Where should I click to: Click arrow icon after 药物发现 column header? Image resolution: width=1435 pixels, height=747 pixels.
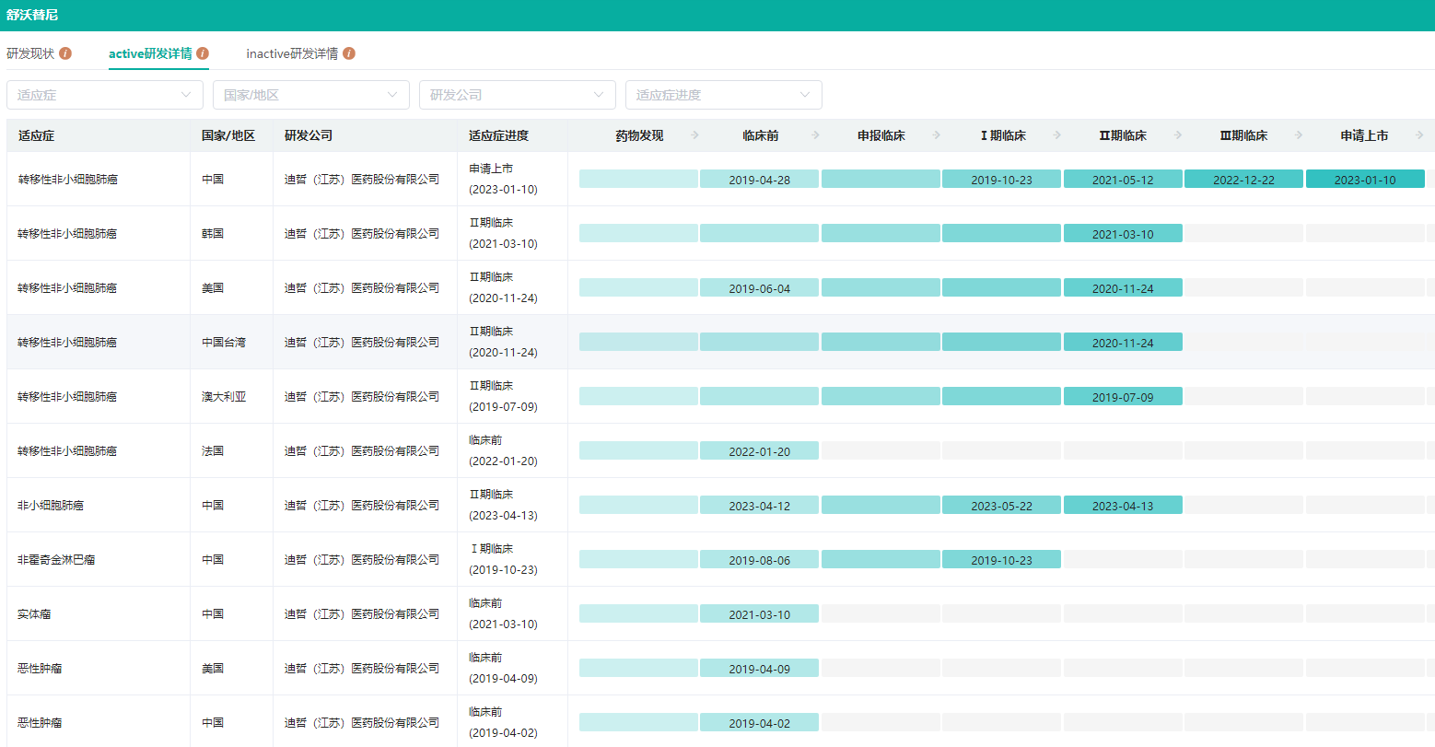pyautogui.click(x=695, y=135)
